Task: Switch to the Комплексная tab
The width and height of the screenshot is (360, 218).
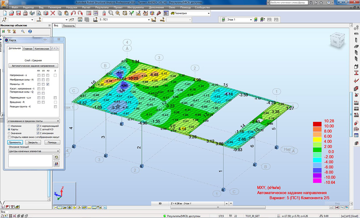Action: [42, 49]
